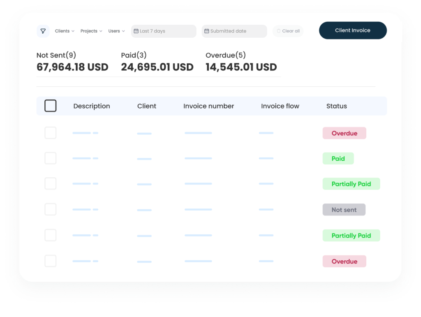
Task: Click the Status column header
Action: coord(336,106)
